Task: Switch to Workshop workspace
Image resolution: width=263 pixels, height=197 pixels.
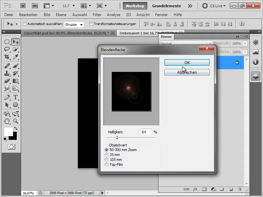Action: [x=135, y=6]
